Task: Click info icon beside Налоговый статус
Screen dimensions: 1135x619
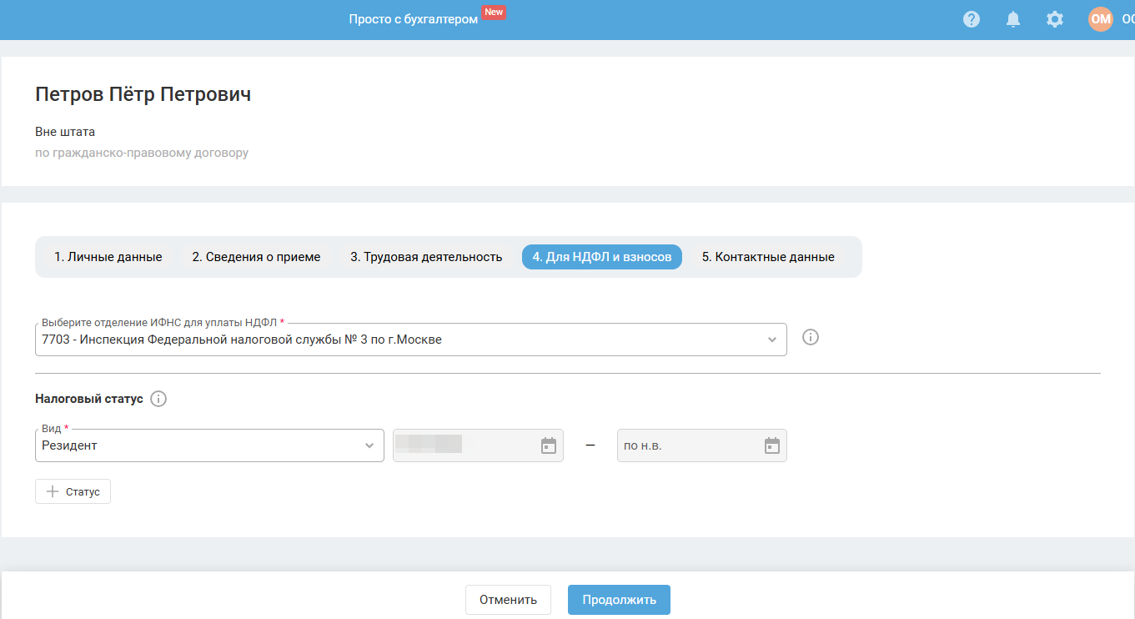Action: 158,399
